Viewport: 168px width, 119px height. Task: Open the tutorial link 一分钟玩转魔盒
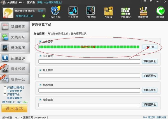pos(50,2)
